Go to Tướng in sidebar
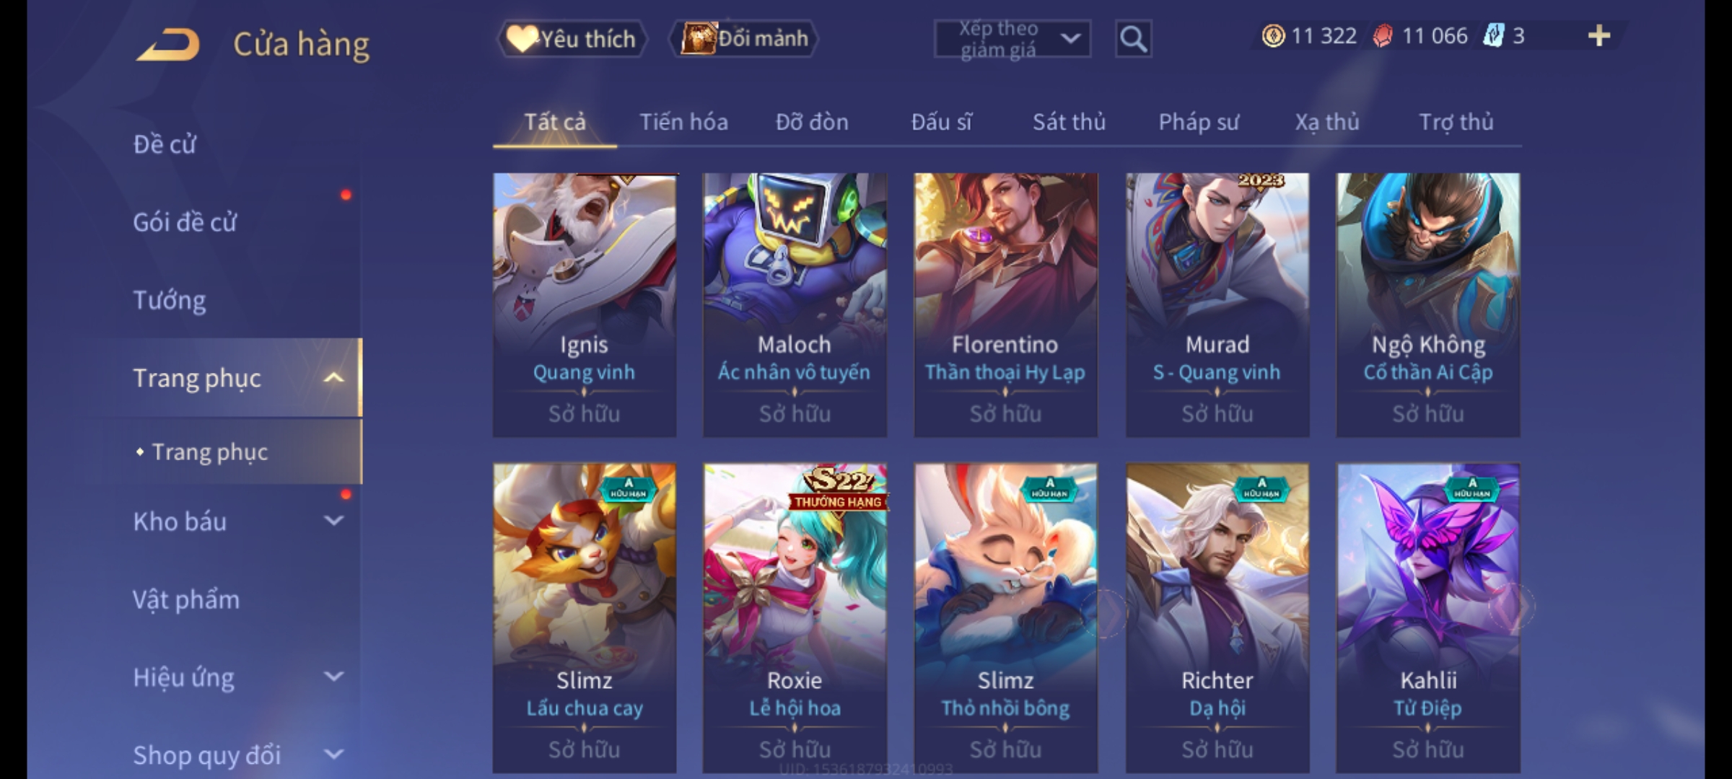The image size is (1732, 779). pos(170,300)
